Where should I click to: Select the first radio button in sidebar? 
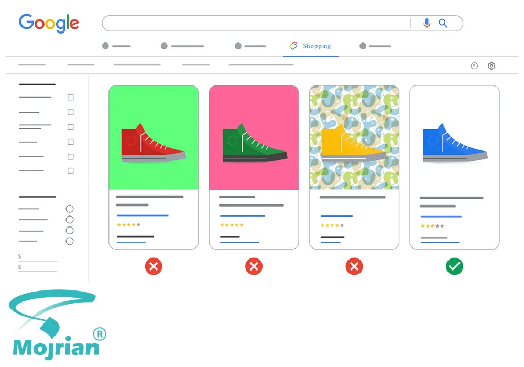coord(70,209)
